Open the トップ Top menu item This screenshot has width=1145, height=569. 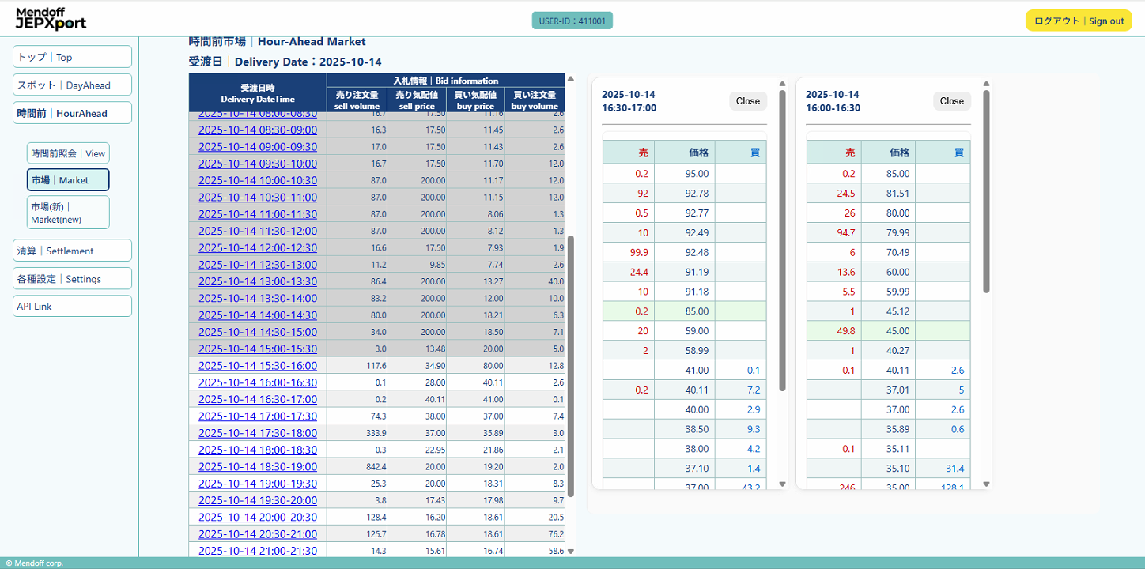point(72,57)
